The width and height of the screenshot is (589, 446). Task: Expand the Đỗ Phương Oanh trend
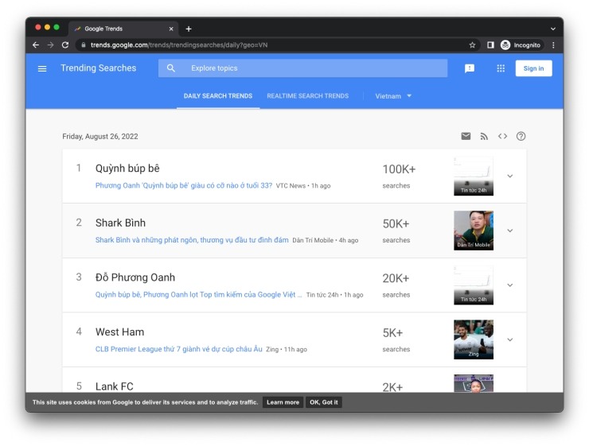click(509, 285)
